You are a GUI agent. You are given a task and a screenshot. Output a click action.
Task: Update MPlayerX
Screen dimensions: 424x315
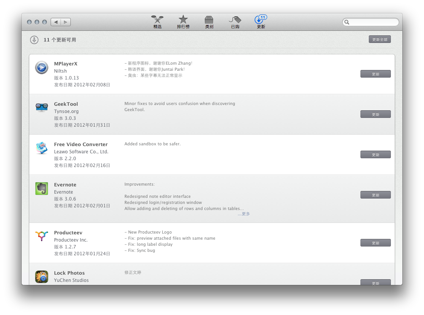[x=375, y=74]
